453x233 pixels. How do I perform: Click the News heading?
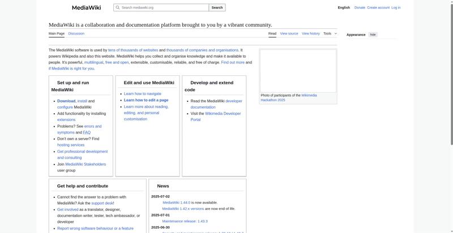[x=163, y=186]
